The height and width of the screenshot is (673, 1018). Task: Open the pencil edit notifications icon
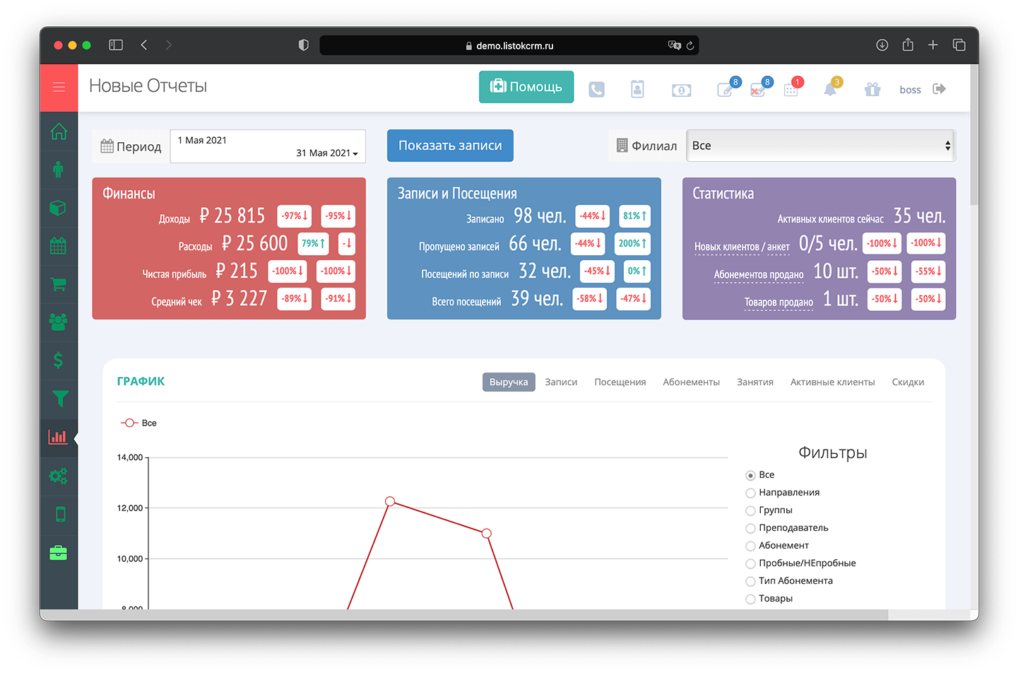726,88
